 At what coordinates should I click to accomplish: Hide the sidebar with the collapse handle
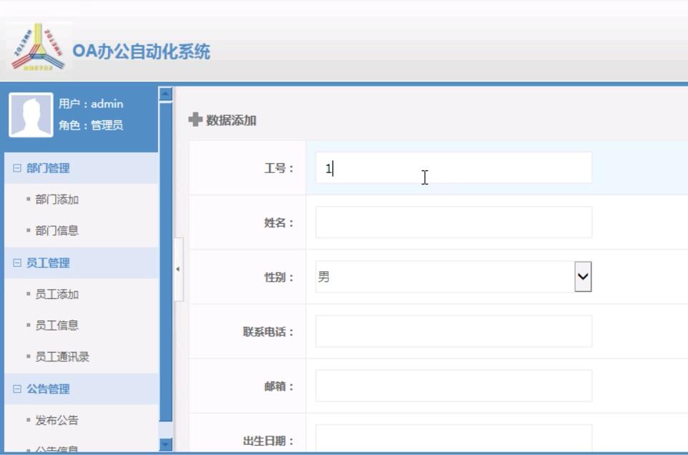click(x=178, y=269)
